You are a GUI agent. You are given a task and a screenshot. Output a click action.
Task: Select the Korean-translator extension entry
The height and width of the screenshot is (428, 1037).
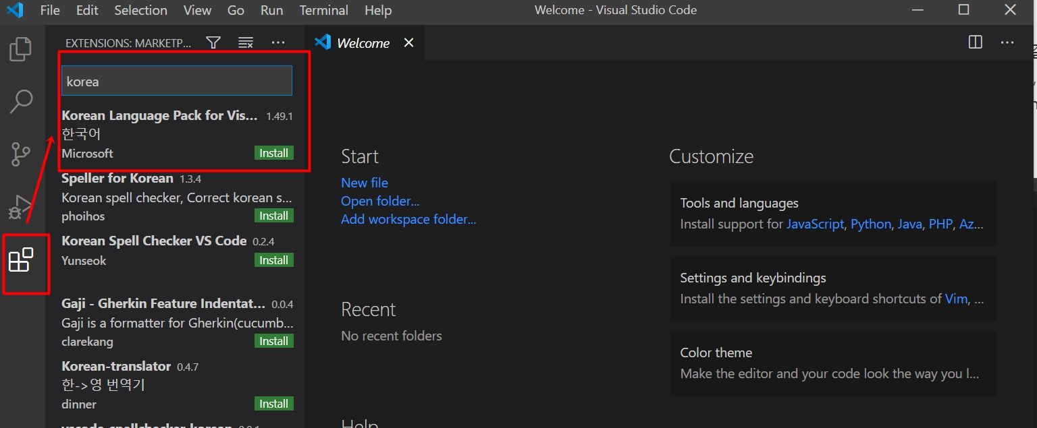tap(176, 385)
